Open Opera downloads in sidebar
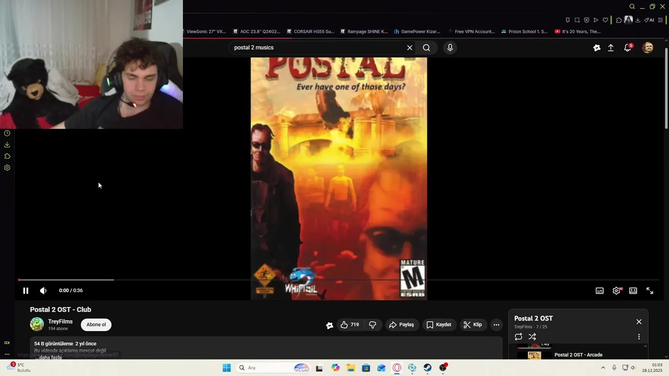669x376 pixels. [7, 145]
